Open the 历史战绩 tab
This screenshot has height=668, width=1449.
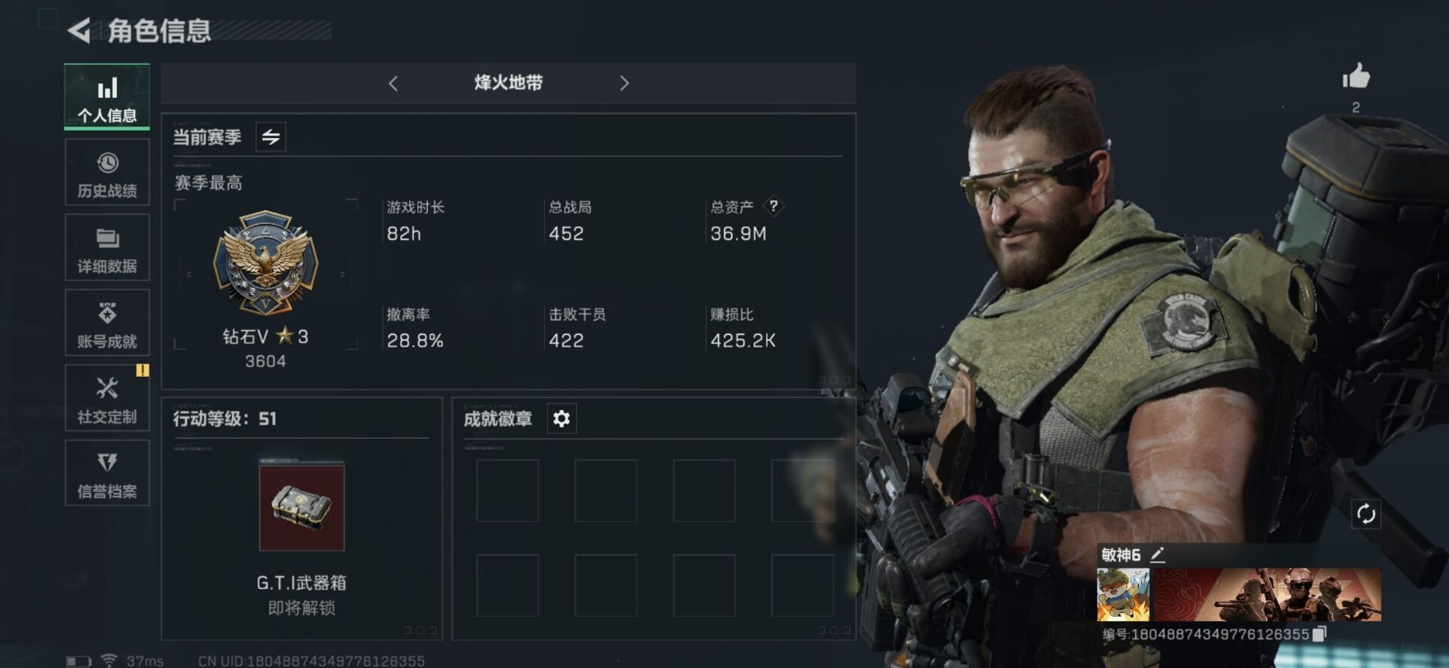pyautogui.click(x=107, y=172)
